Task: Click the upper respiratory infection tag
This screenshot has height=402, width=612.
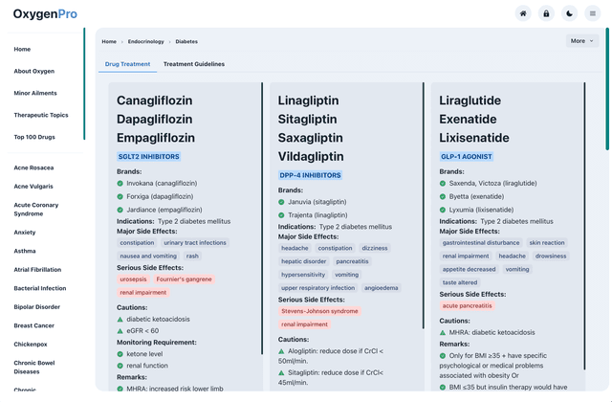Action: click(317, 288)
